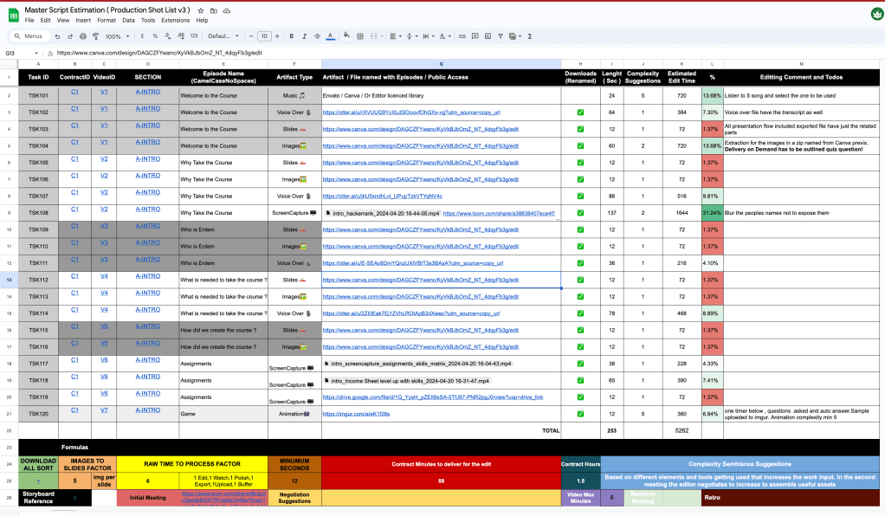Open the Insert menu
This screenshot has width=885, height=516.
tap(83, 20)
